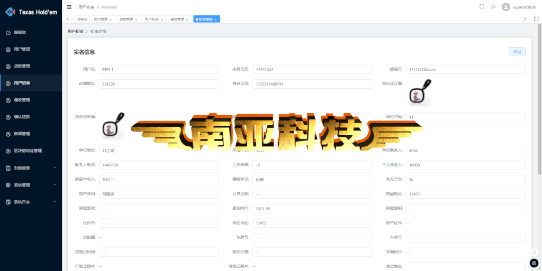The width and height of the screenshot is (542, 271).
Task: Select the active 初审审核 tab
Action: (x=207, y=20)
